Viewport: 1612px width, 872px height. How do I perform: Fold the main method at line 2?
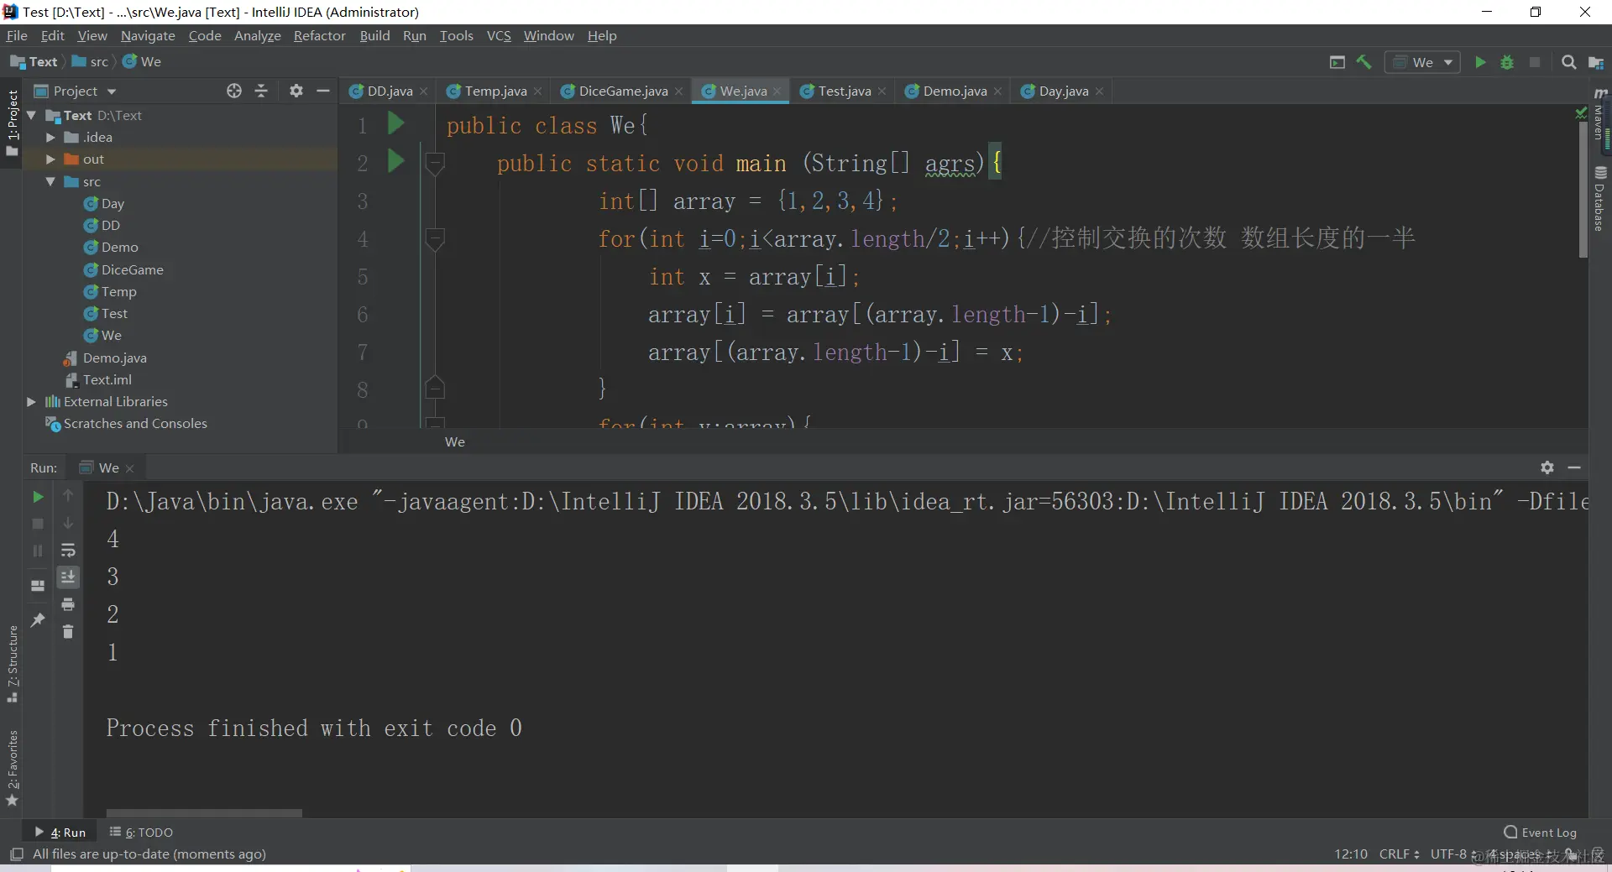[x=435, y=162]
